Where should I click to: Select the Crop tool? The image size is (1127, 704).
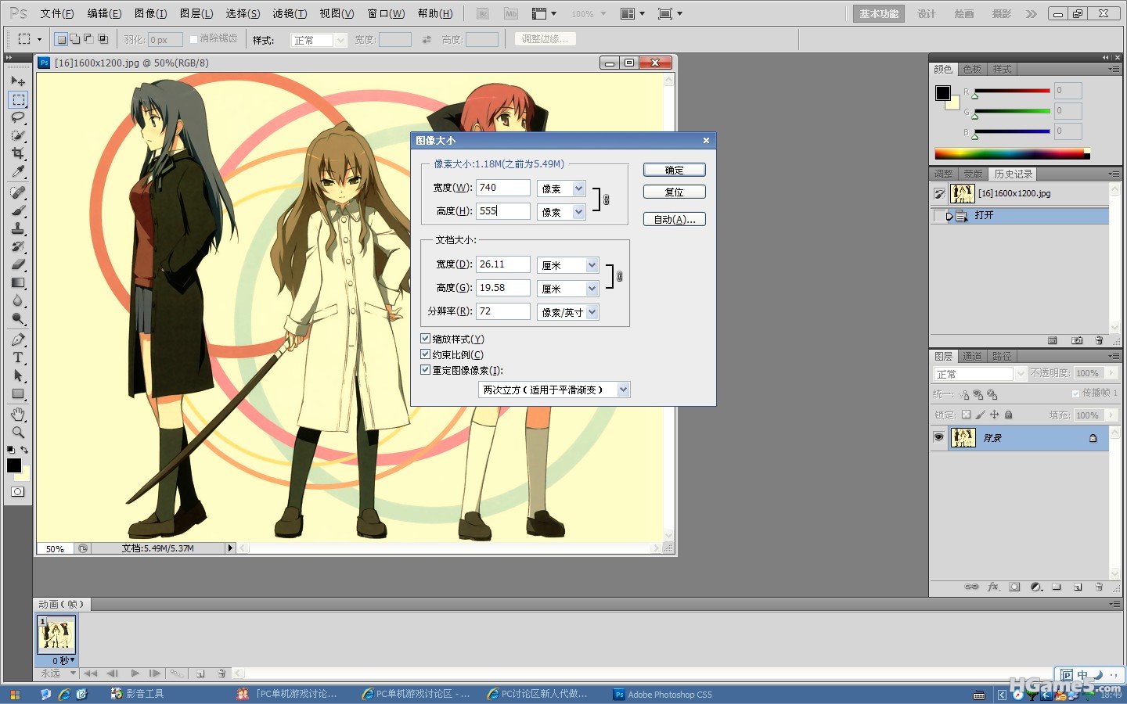pos(18,153)
